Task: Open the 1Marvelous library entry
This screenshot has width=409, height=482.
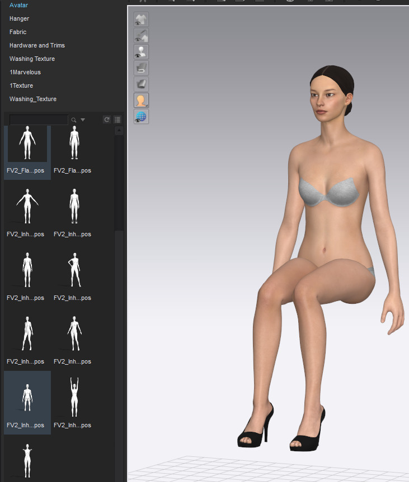Action: point(25,72)
